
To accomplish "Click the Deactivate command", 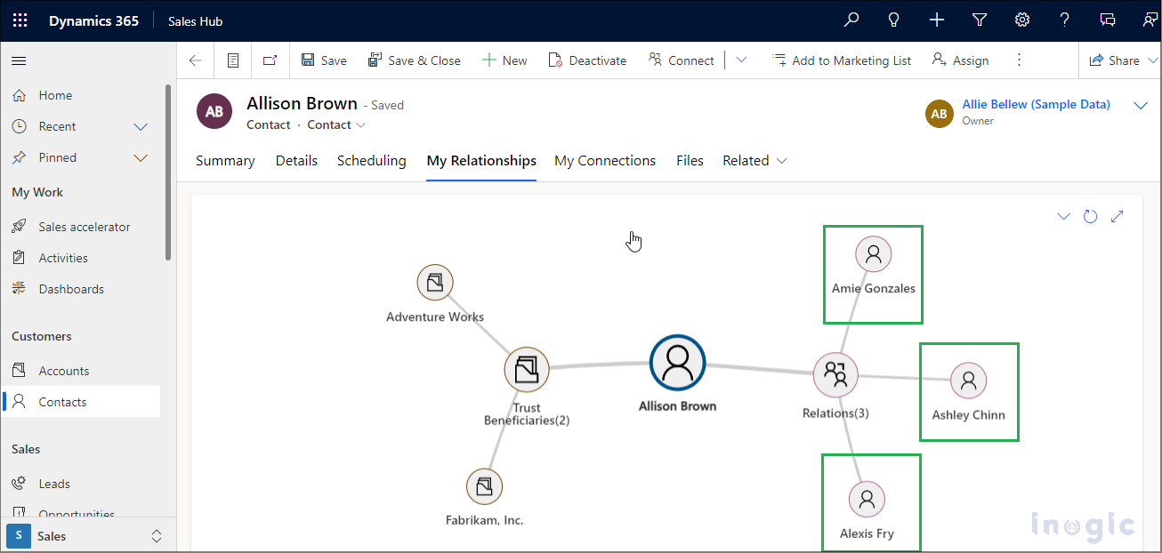I will (x=587, y=60).
